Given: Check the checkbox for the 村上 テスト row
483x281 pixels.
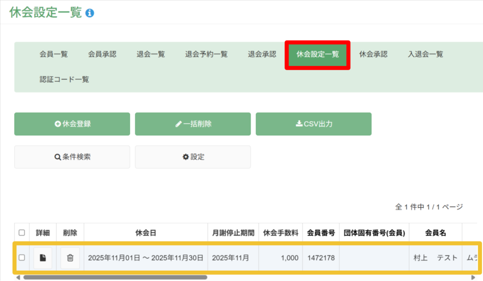Looking at the screenshot, I should point(22,257).
